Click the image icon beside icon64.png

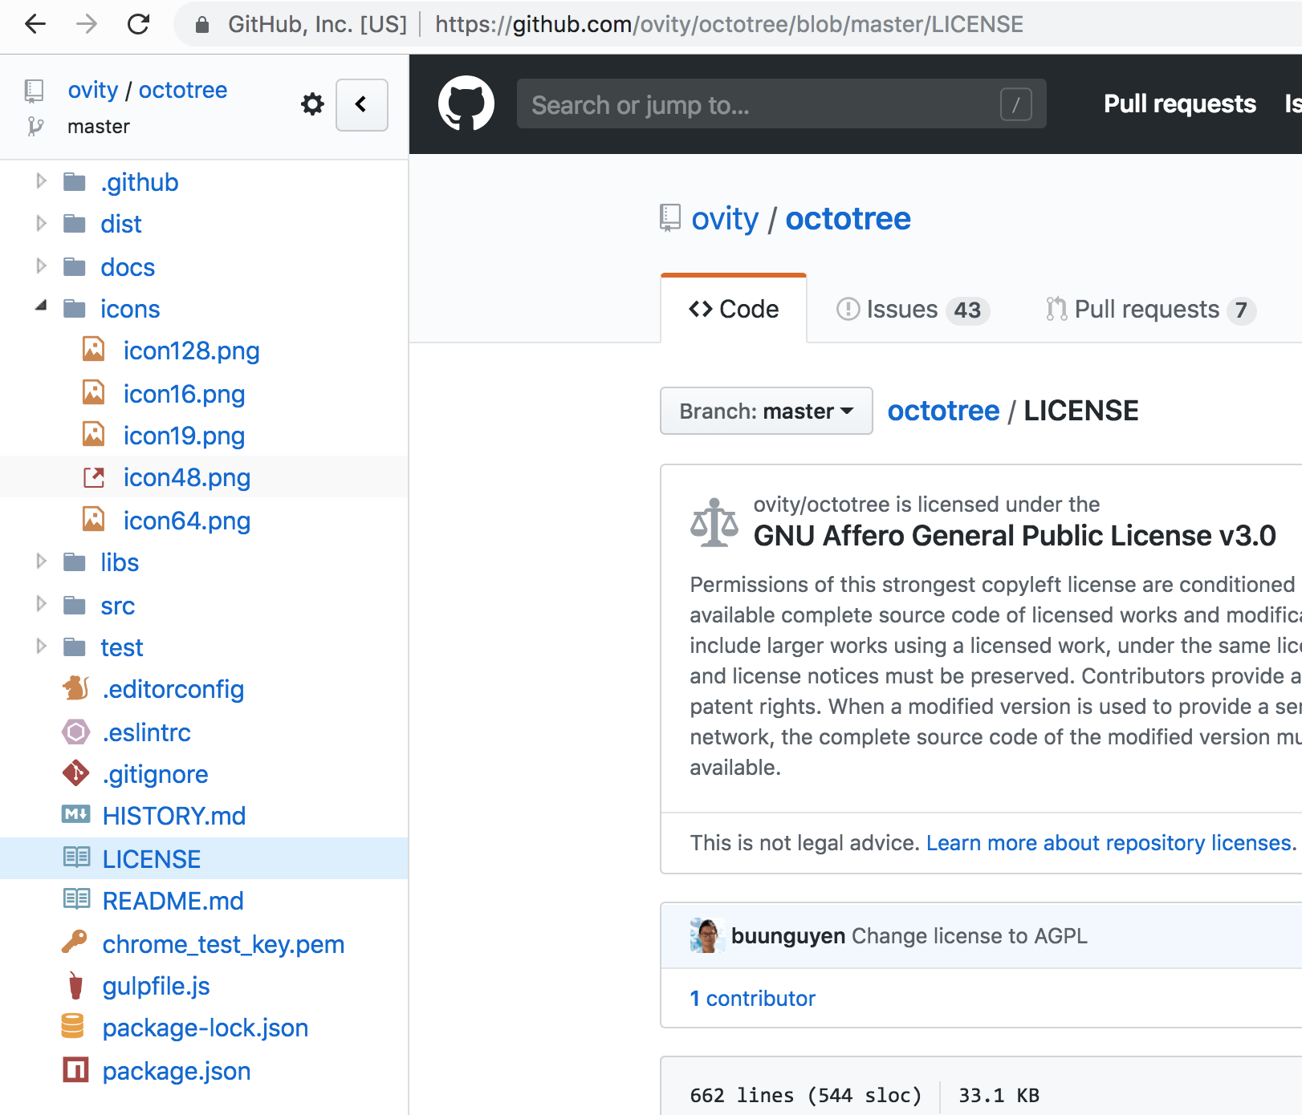point(94,519)
